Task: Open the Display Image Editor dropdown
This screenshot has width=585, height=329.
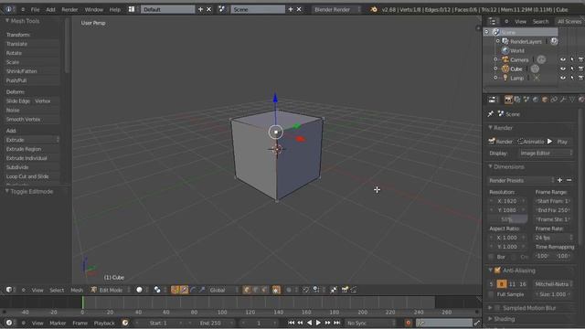Action: point(546,154)
